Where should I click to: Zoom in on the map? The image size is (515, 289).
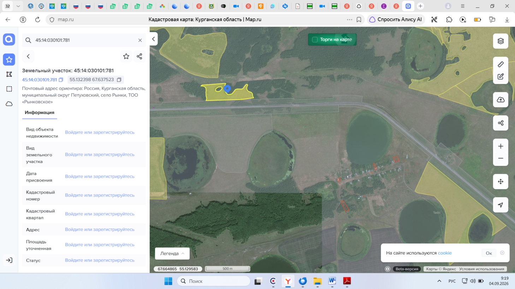pyautogui.click(x=501, y=146)
